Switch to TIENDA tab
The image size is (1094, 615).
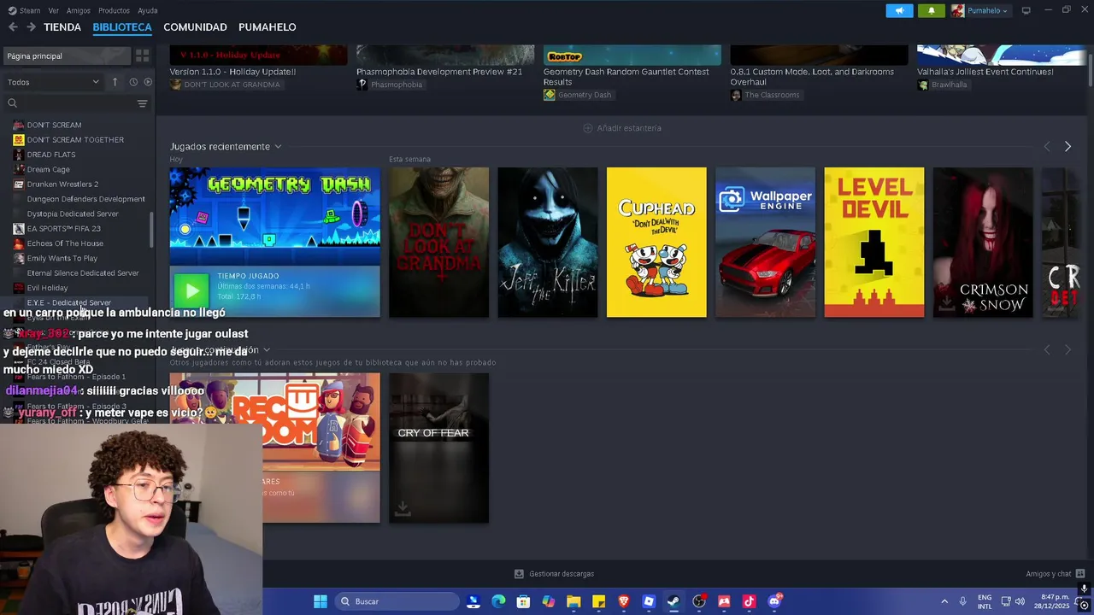[x=62, y=27]
